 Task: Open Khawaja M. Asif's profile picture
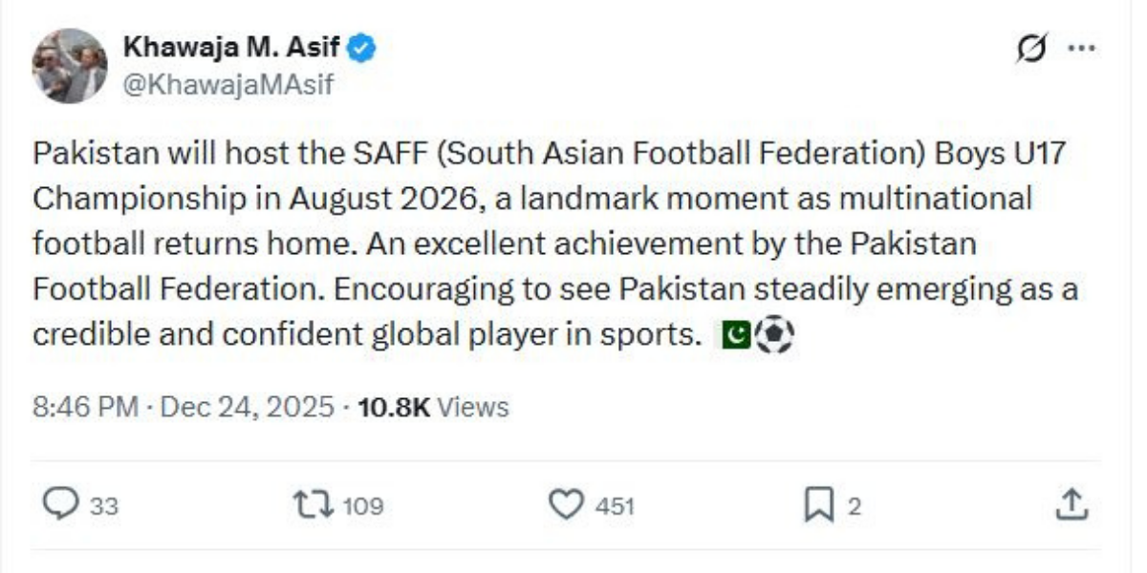coord(69,65)
